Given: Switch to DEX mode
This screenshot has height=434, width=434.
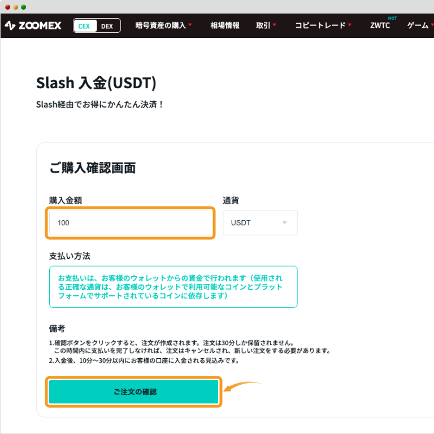Looking at the screenshot, I should click(x=107, y=26).
